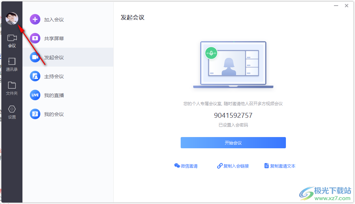Minimize the meeting app window
The height and width of the screenshot is (204, 355).
(336, 6)
